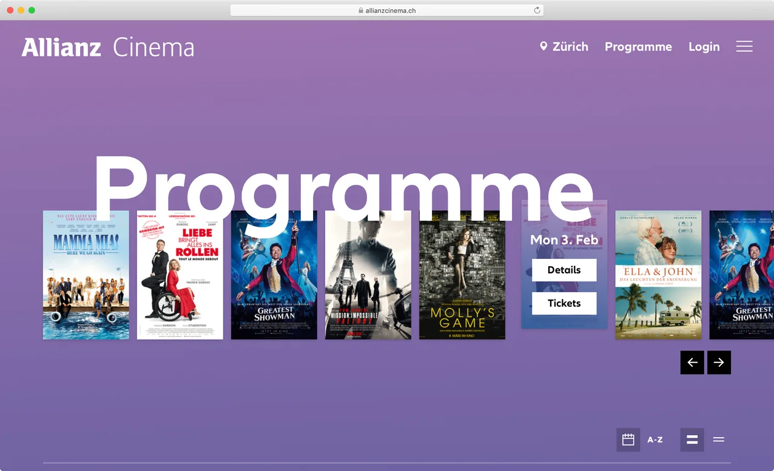Switch to the compact list view
774x471 pixels.
718,439
